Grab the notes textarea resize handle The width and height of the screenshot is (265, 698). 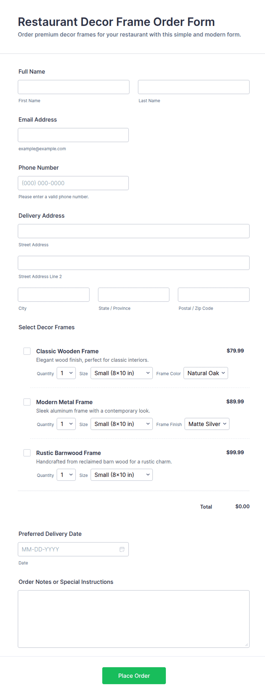point(246,645)
